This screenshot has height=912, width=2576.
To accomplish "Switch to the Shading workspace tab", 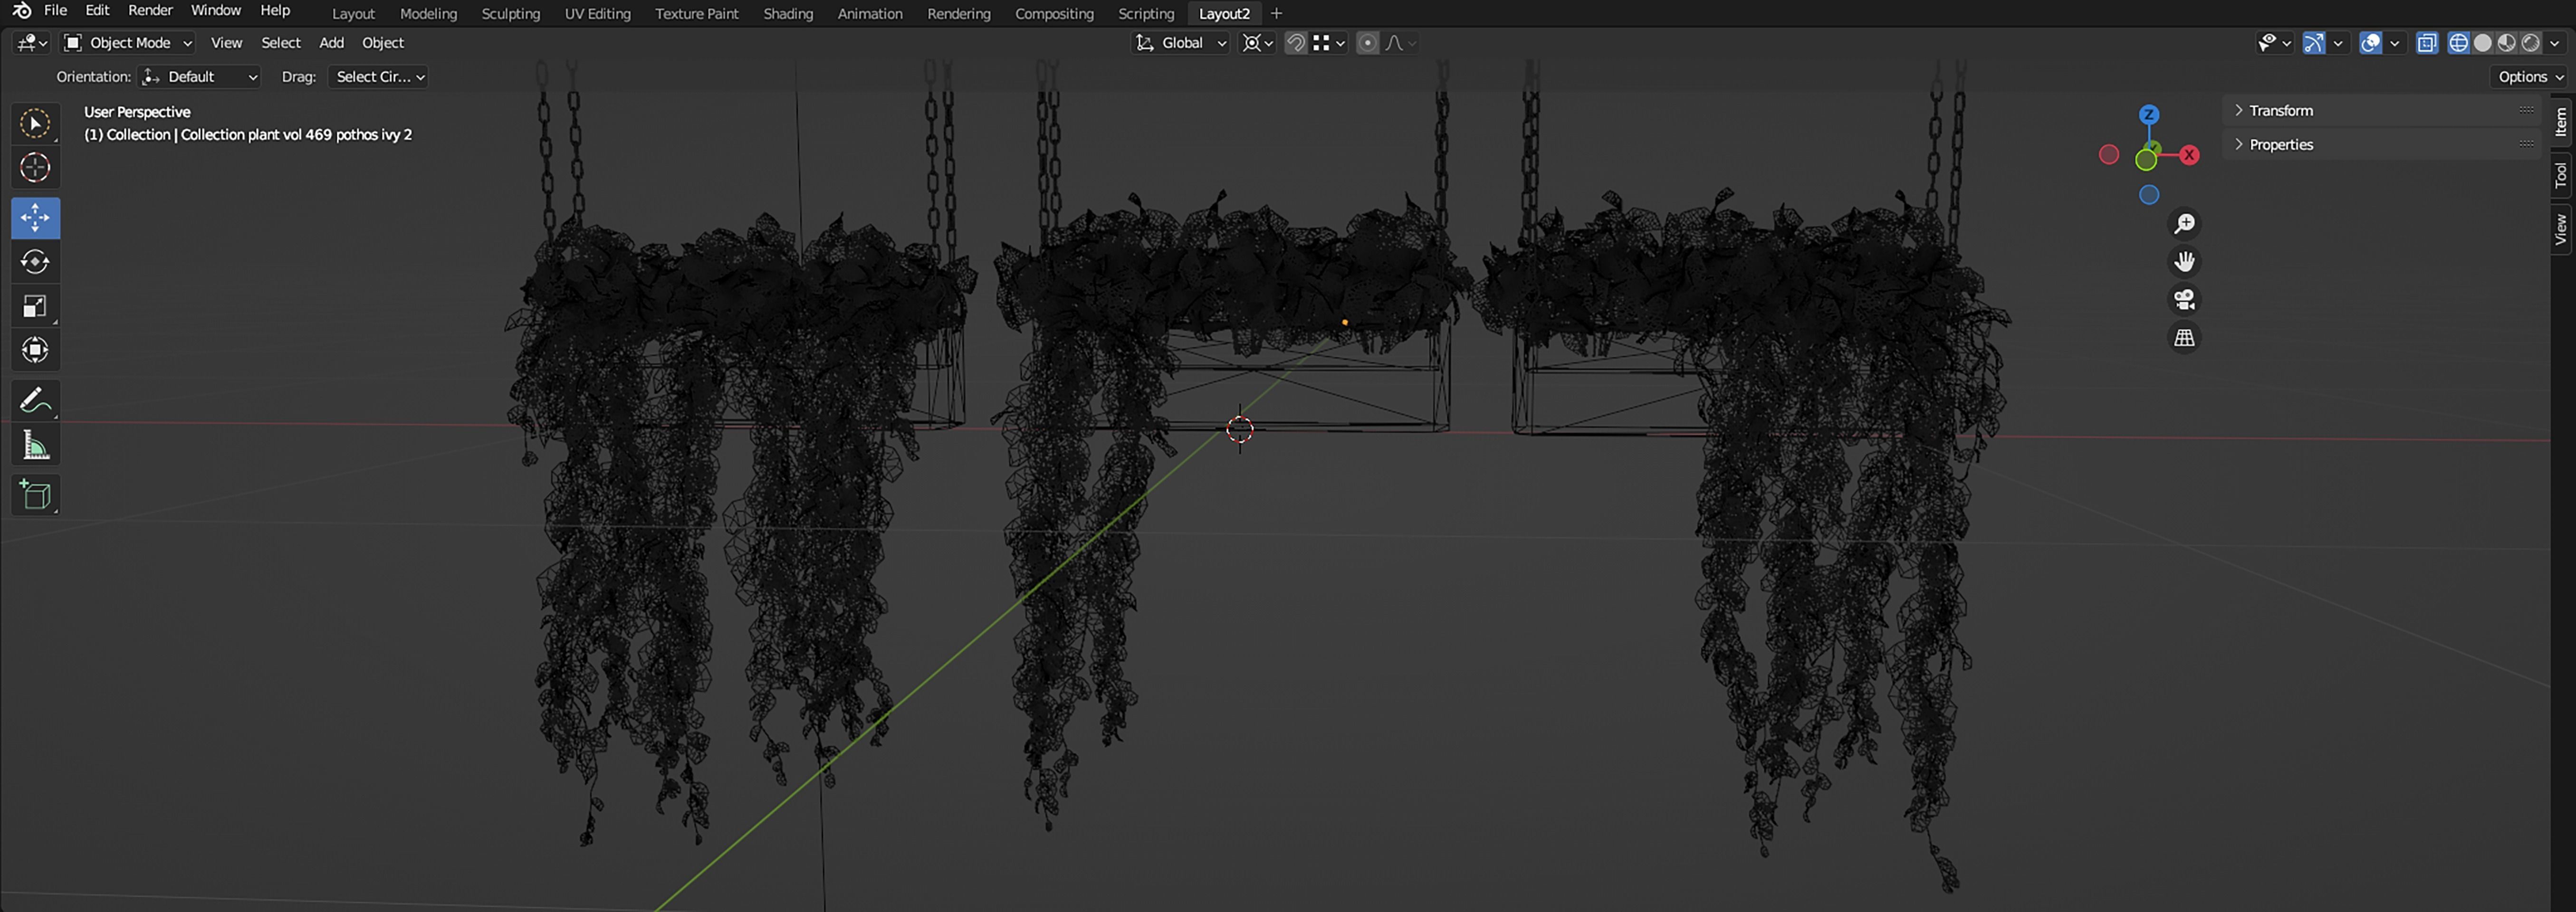I will 788,14.
